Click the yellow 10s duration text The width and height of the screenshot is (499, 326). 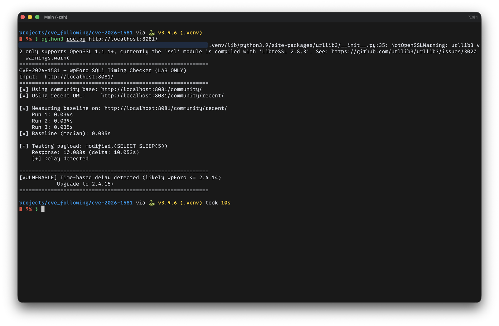[226, 203]
